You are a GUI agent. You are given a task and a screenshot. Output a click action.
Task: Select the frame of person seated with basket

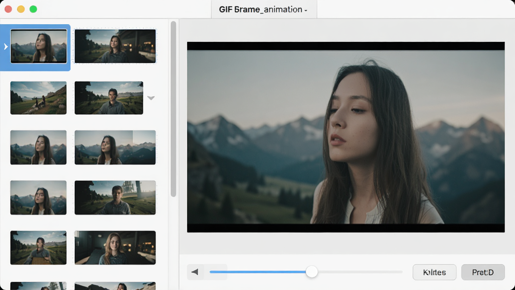[38, 248]
